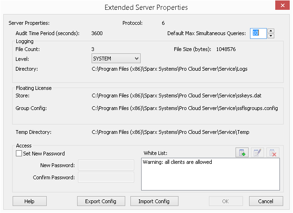The image size is (293, 213).
Task: Click the edit White List entry icon
Action: 257,153
